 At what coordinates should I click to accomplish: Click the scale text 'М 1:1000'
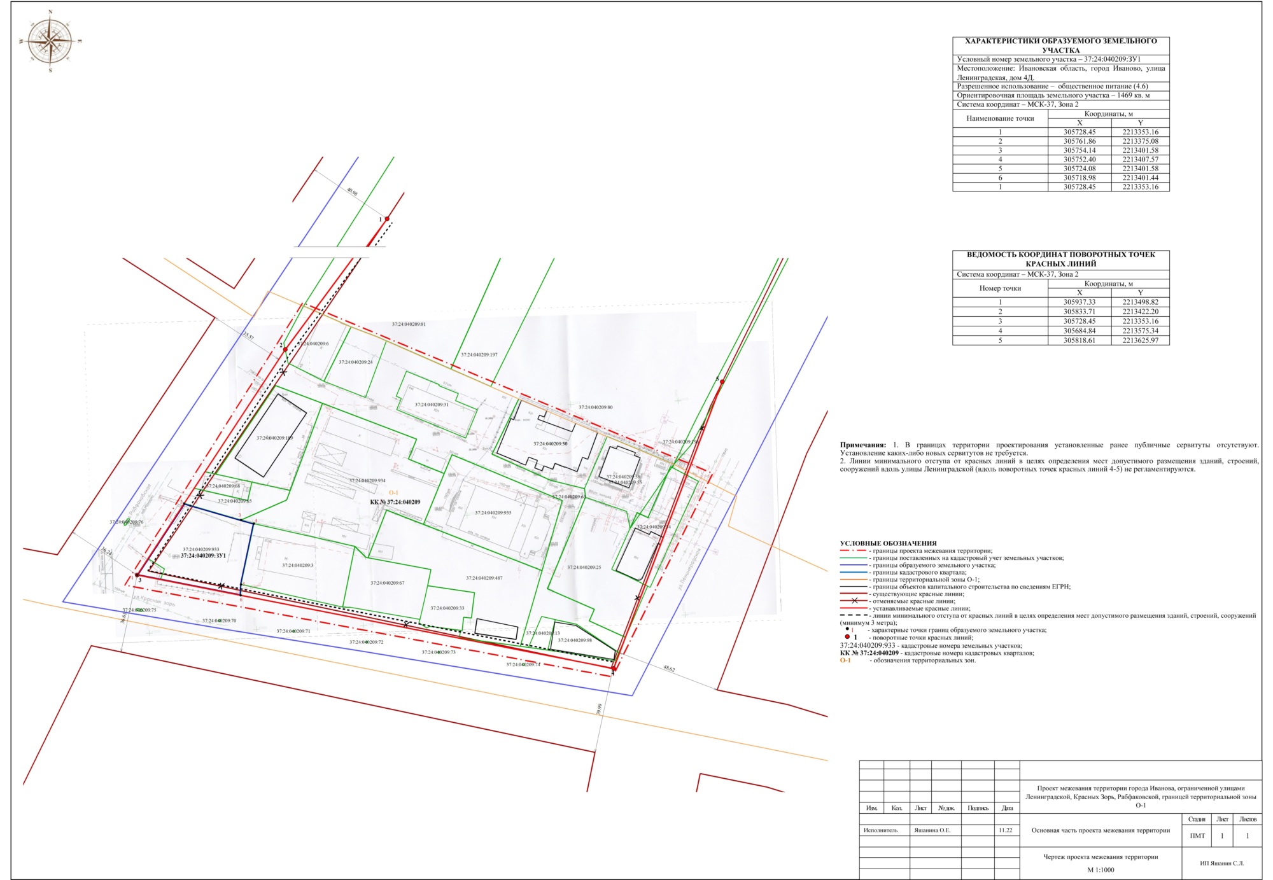click(1101, 870)
